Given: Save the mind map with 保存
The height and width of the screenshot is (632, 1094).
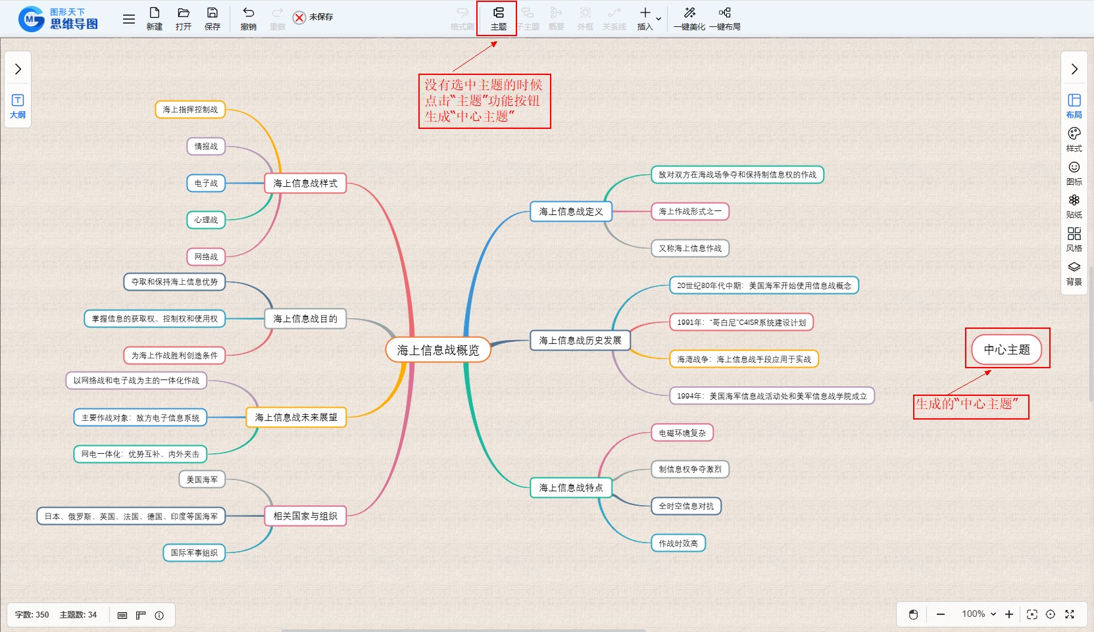Looking at the screenshot, I should pos(212,18).
